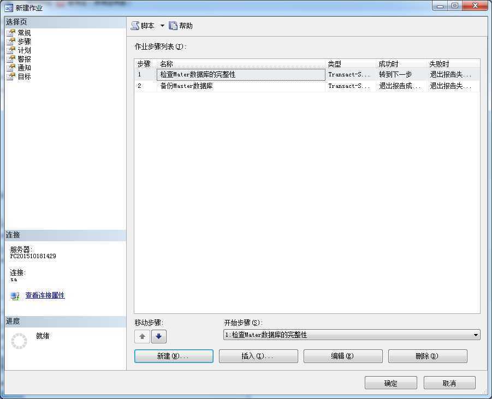
Task: Click the connection properties computer icon
Action: [x=15, y=296]
